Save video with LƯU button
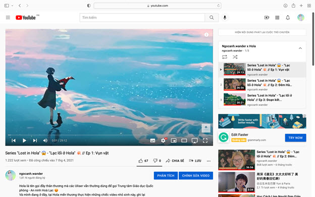This screenshot has width=315, height=197. click(x=195, y=161)
